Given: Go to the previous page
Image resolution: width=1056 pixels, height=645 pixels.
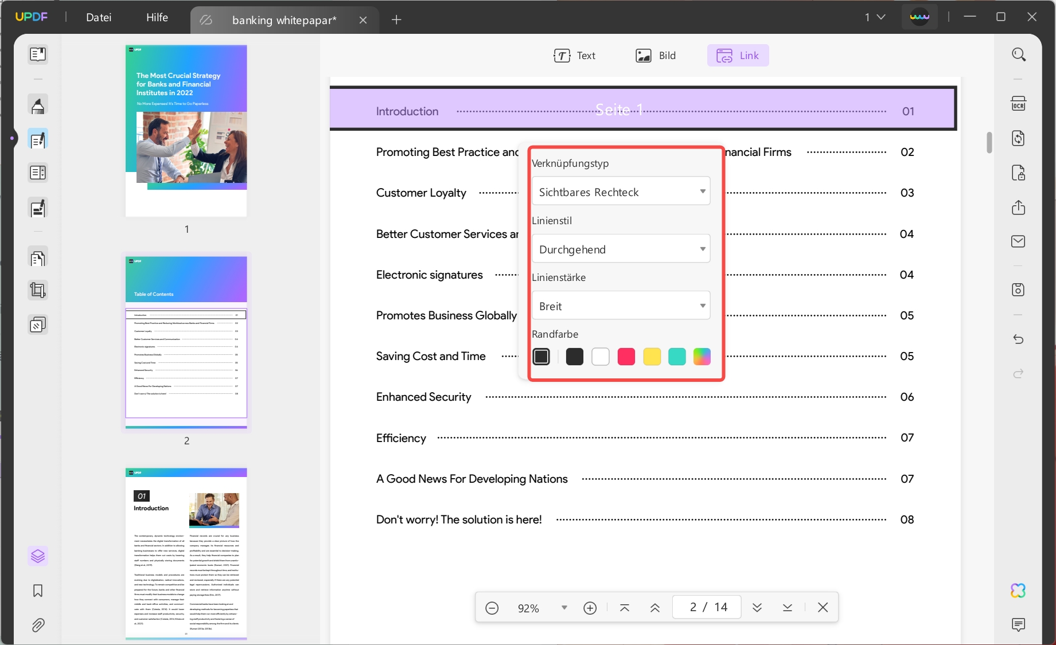Looking at the screenshot, I should pyautogui.click(x=655, y=608).
